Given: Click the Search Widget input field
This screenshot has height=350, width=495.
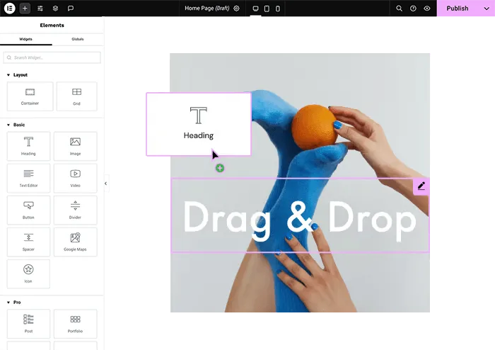Looking at the screenshot, I should tap(52, 57).
